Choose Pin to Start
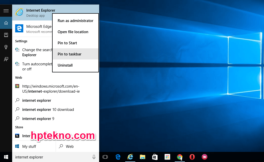The width and height of the screenshot is (264, 162). [75, 43]
